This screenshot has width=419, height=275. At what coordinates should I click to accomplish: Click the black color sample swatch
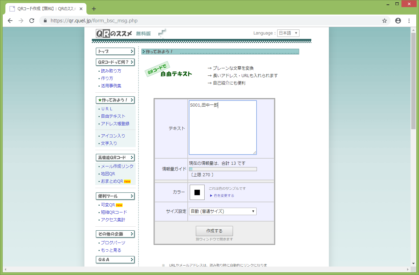tap(197, 192)
